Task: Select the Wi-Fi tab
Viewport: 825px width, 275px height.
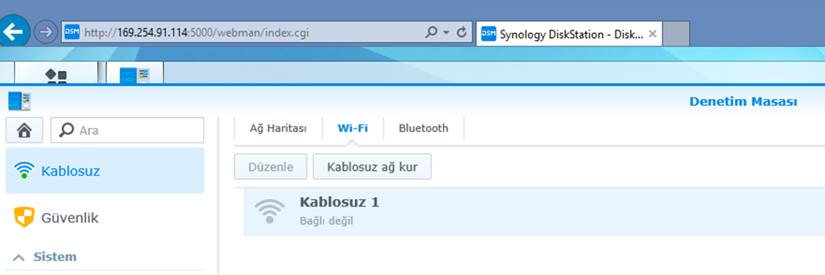Action: click(353, 128)
